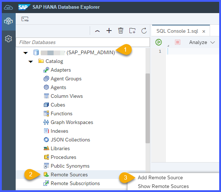Image resolution: width=221 pixels, height=192 pixels.
Task: Focus the Filter Databases field
Action: pos(83,42)
